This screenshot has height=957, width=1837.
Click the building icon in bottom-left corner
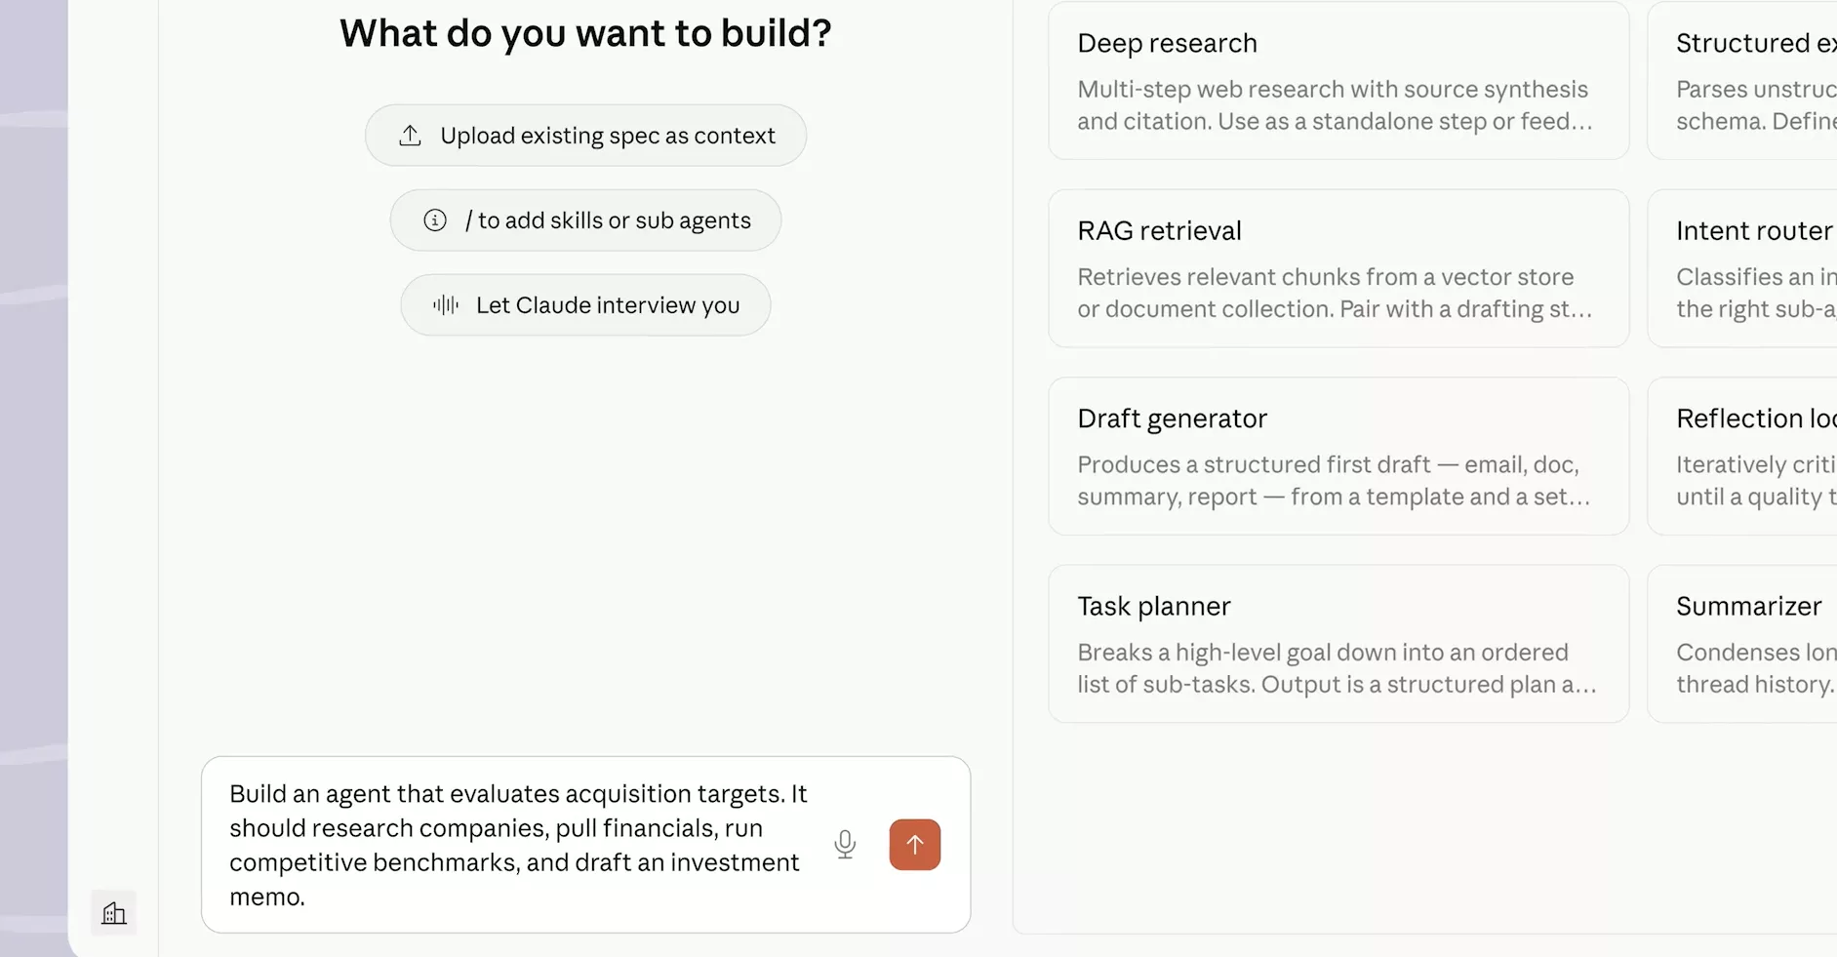tap(114, 913)
